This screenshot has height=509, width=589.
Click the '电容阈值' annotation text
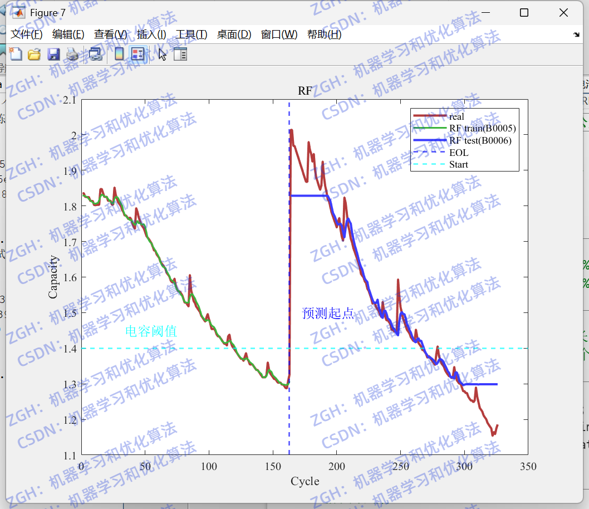(151, 331)
